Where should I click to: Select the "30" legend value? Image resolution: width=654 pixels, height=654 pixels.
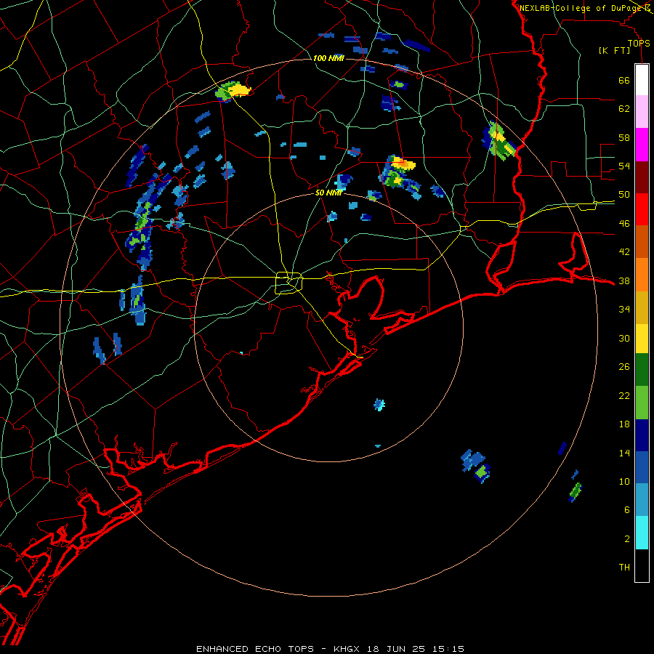coord(624,338)
